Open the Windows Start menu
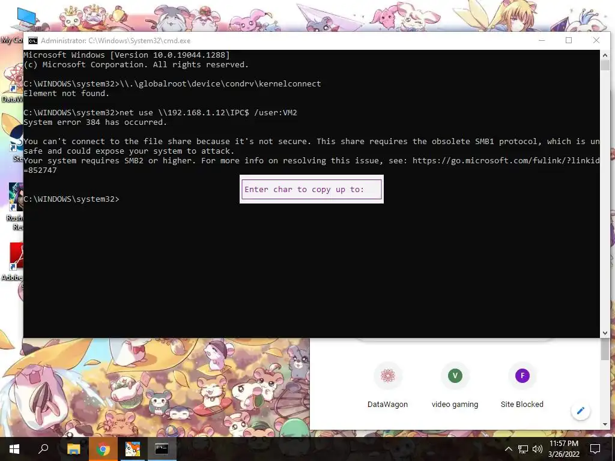 pyautogui.click(x=14, y=449)
